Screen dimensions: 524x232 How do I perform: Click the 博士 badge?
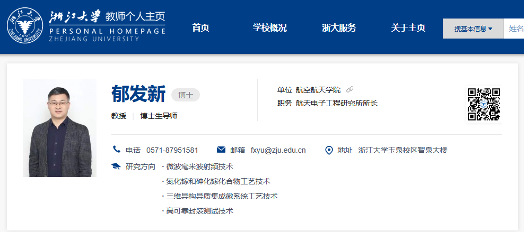click(x=186, y=95)
